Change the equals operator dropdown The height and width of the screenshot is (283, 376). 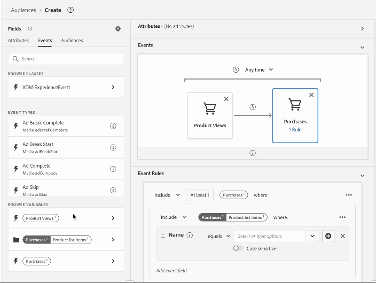pos(218,236)
